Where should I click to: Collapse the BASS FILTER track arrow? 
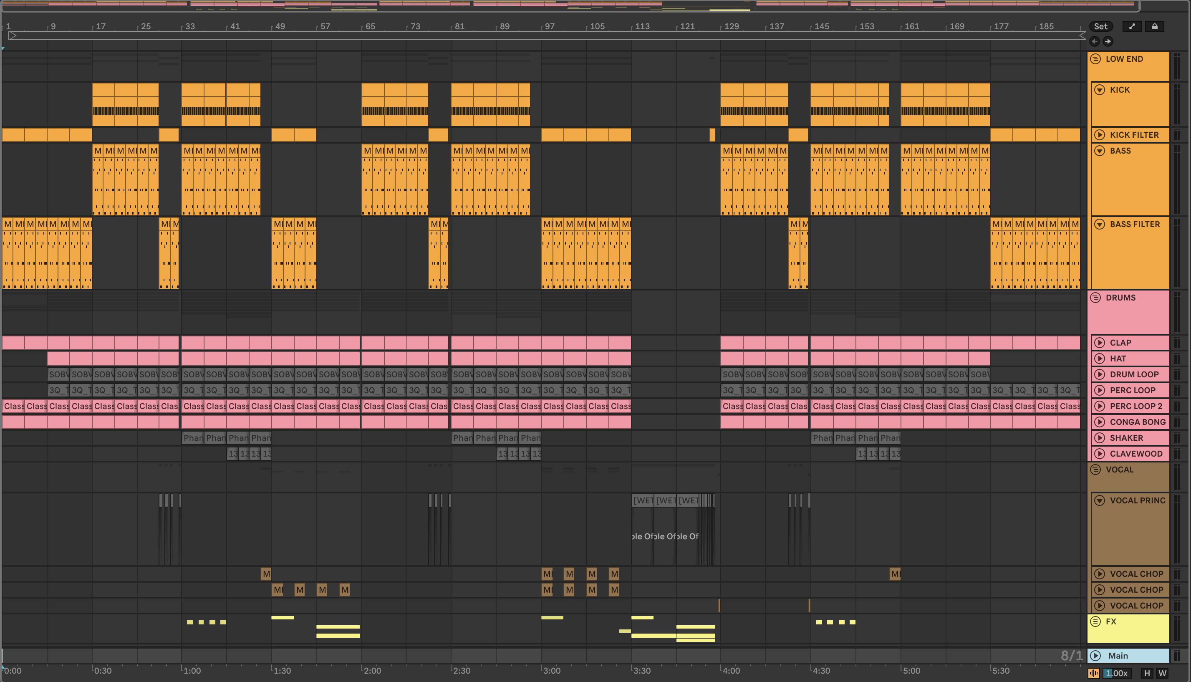(1099, 224)
